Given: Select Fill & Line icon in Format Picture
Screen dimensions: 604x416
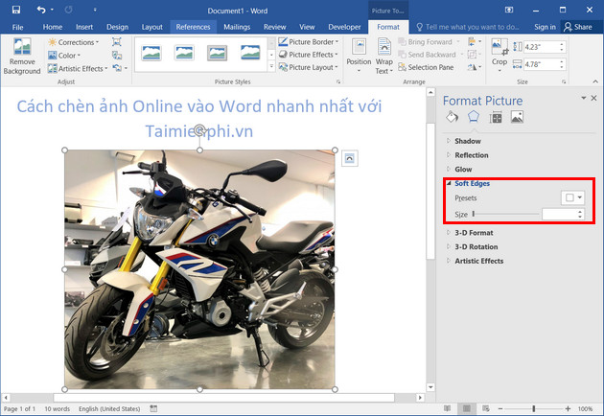Looking at the screenshot, I should pos(452,117).
